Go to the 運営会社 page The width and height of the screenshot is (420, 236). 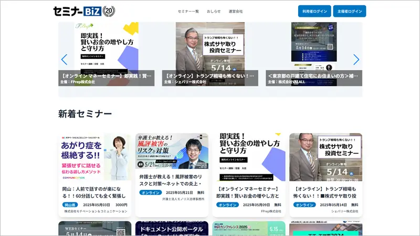pos(236,12)
